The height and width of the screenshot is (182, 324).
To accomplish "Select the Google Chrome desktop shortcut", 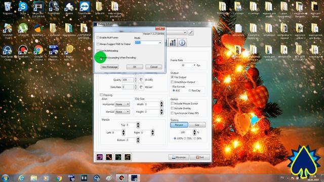I will tap(38, 53).
